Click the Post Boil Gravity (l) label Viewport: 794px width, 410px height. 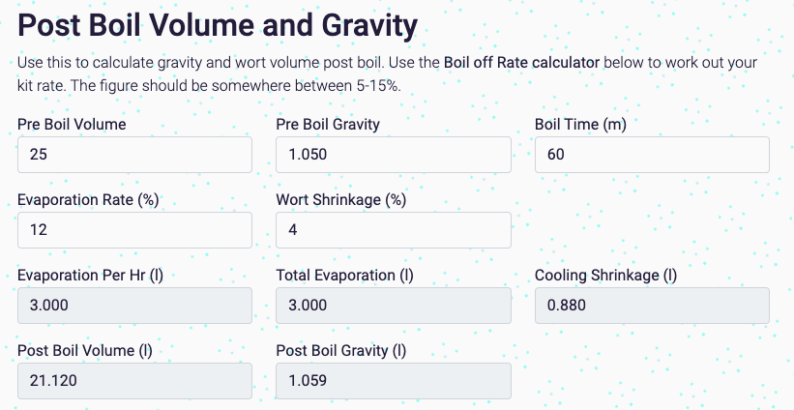tap(341, 350)
